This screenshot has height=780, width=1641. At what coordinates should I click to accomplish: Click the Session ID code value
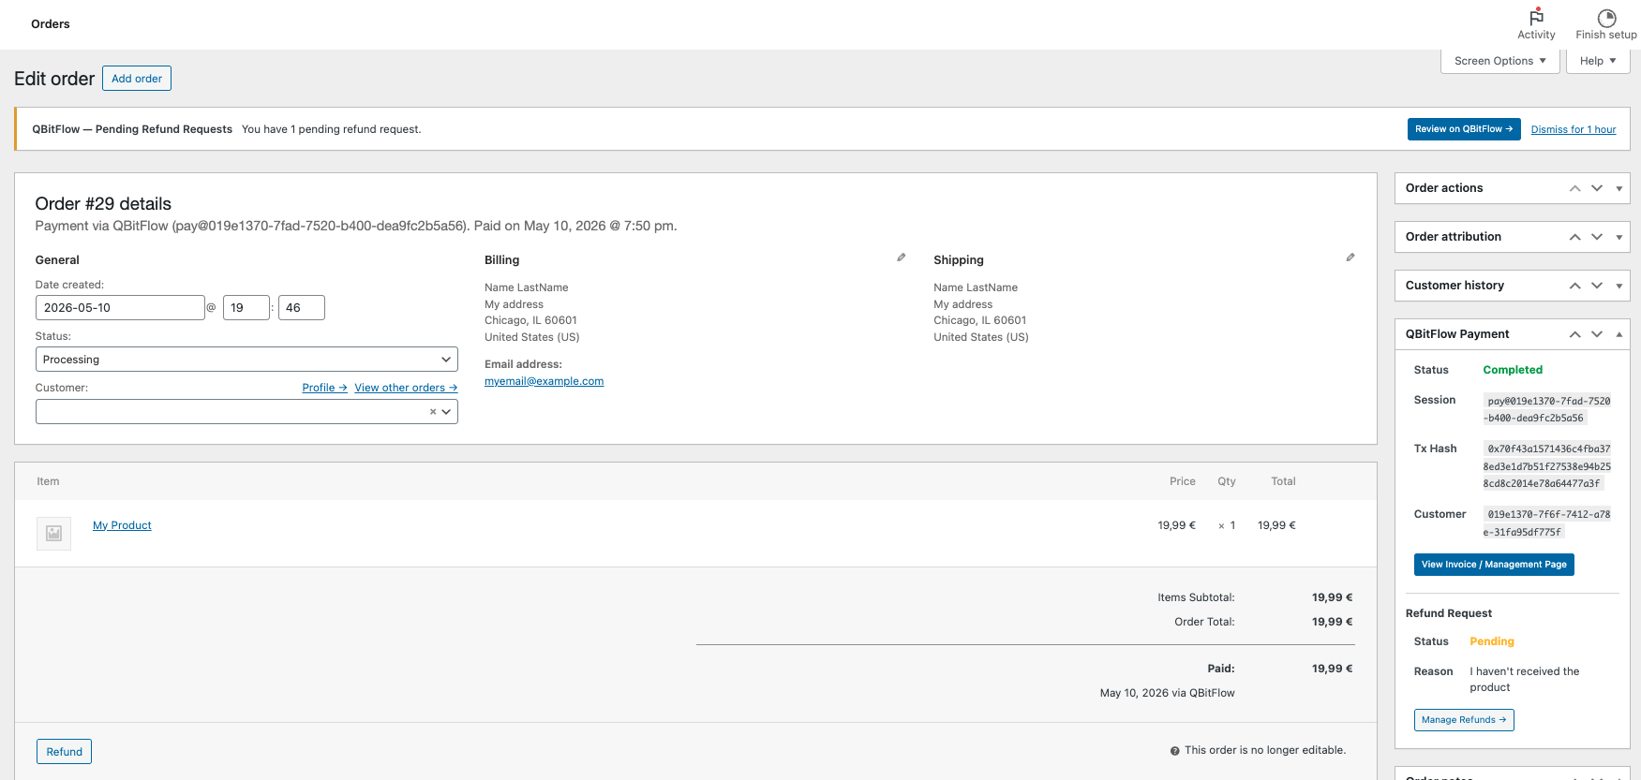pos(1547,409)
